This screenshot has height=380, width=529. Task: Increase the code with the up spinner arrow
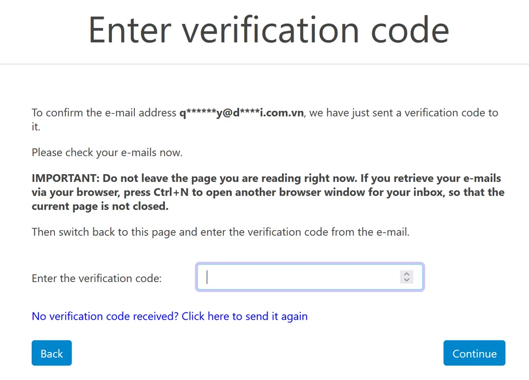407,274
